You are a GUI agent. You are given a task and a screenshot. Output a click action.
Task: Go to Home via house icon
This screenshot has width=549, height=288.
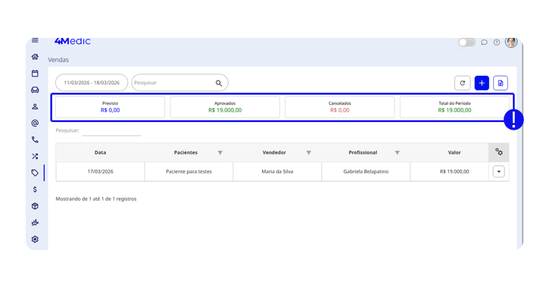[x=35, y=57]
